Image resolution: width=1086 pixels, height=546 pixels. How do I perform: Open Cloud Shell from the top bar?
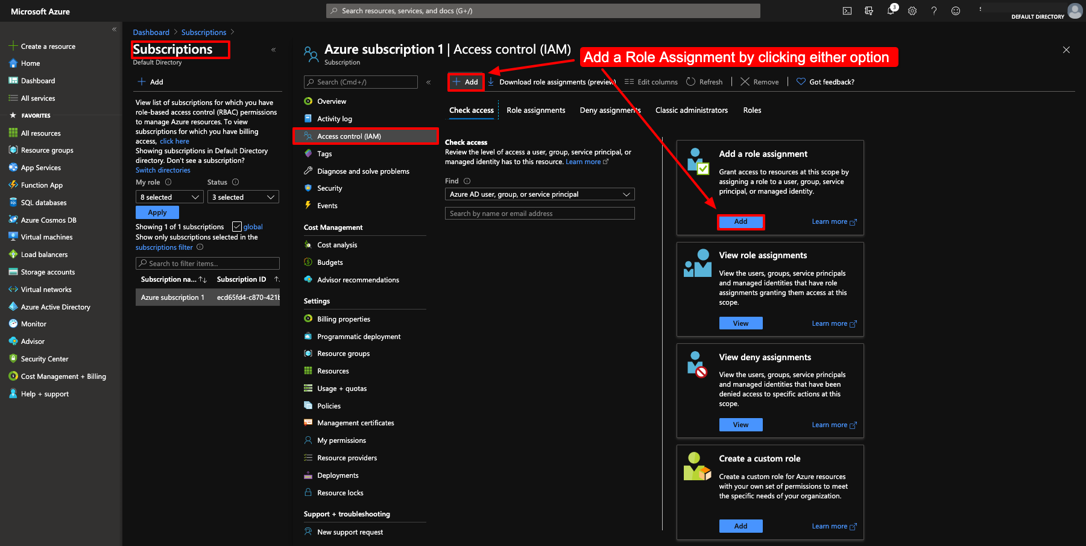847,10
